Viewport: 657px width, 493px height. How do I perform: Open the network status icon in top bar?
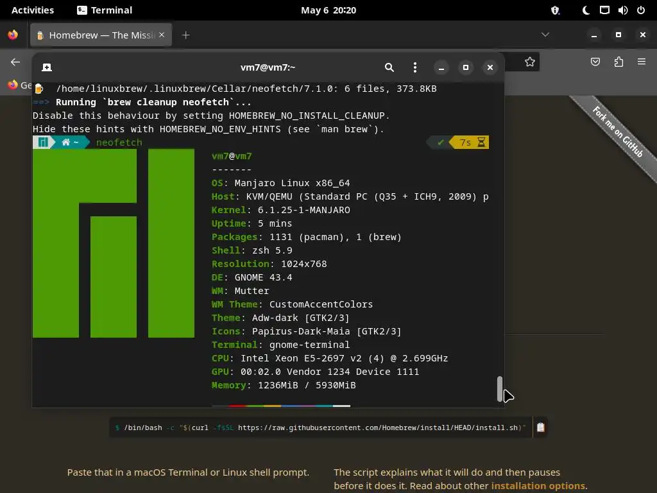(x=604, y=10)
